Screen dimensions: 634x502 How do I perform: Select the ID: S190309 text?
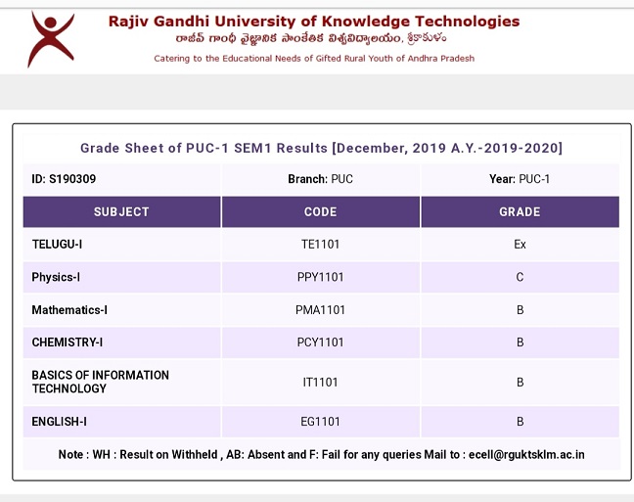tap(64, 179)
